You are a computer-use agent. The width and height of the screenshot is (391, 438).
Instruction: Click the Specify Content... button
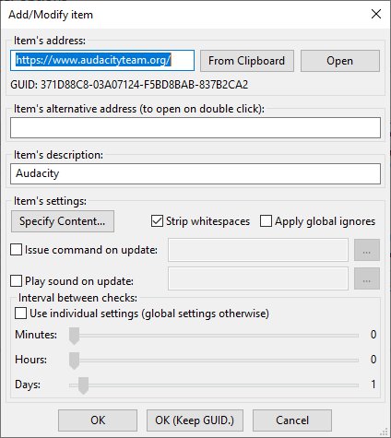(63, 221)
